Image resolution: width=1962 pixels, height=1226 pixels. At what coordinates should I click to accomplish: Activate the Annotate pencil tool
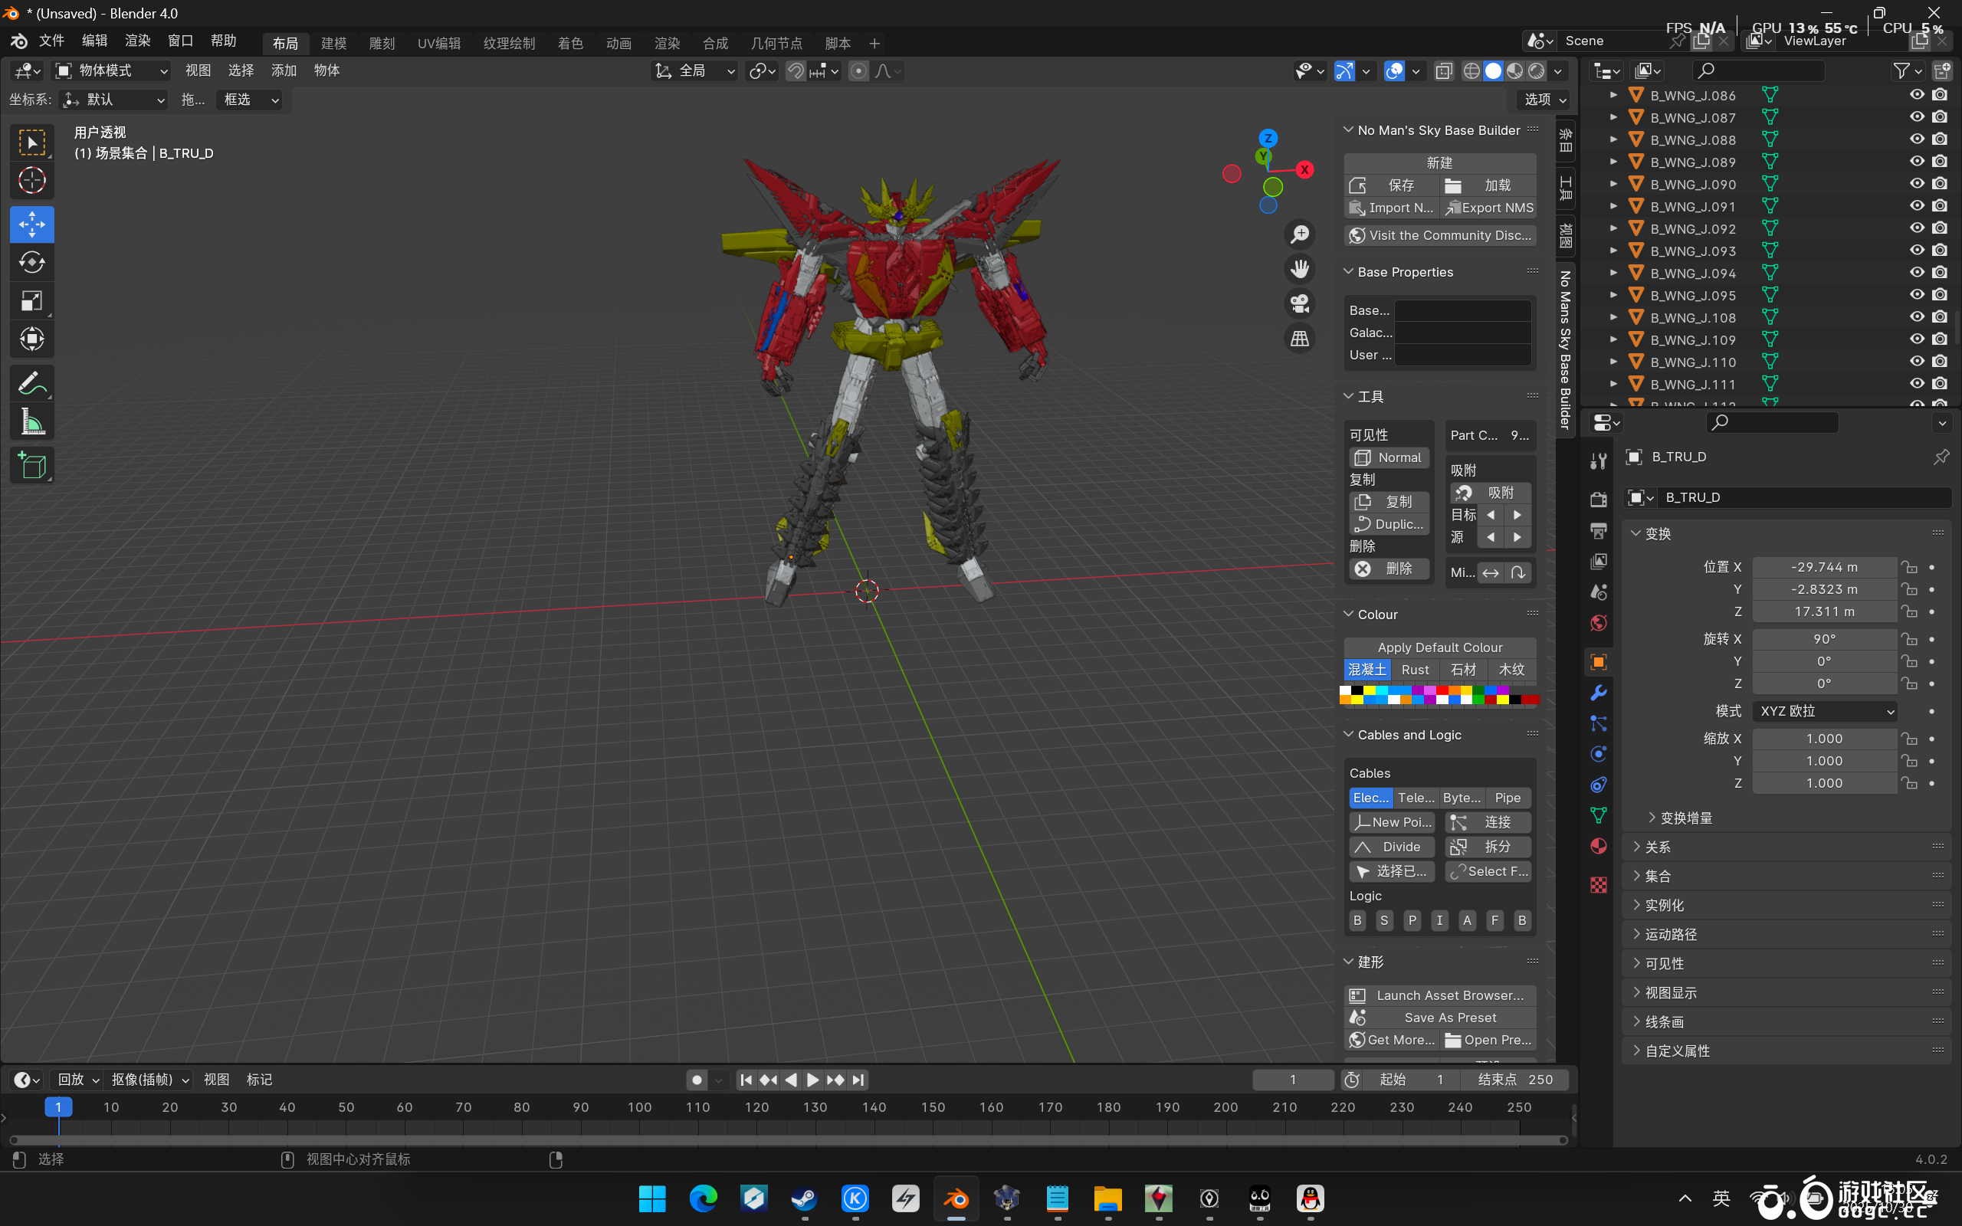[x=31, y=382]
